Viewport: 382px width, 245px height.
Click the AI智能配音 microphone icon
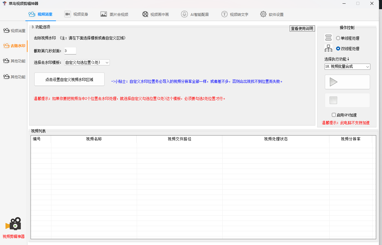(x=184, y=14)
